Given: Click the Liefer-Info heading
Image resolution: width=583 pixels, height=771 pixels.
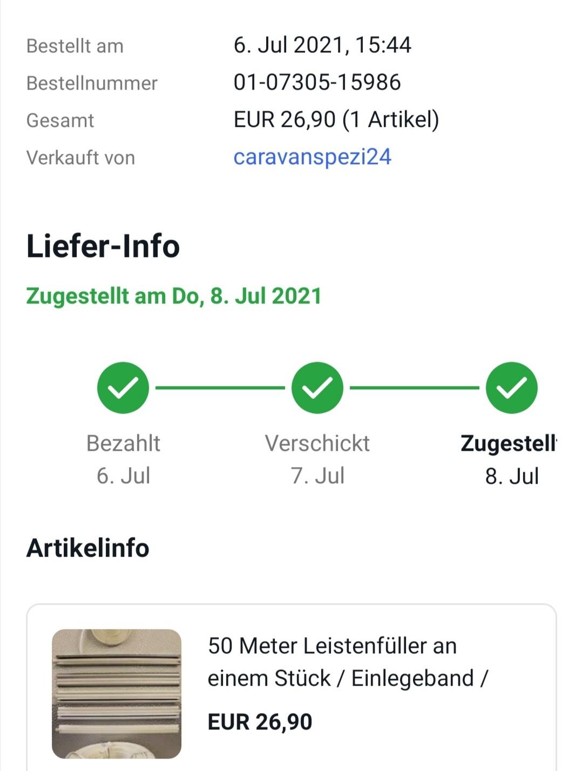Looking at the screenshot, I should [x=103, y=246].
